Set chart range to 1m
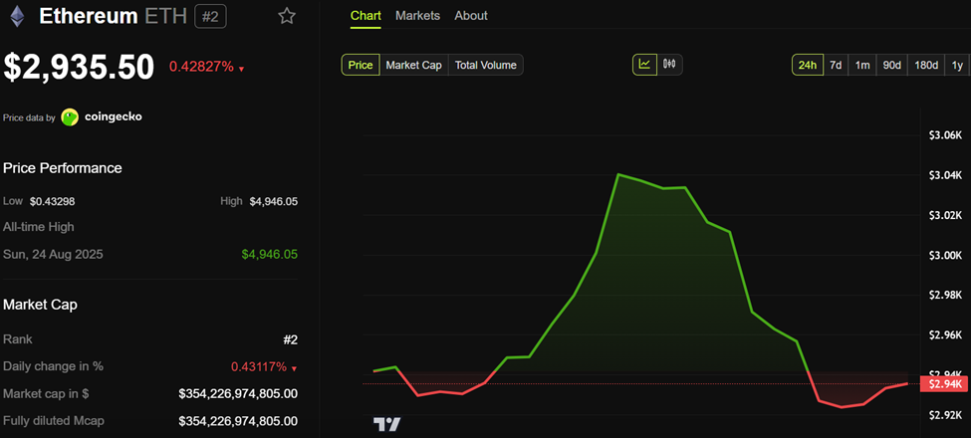 click(862, 65)
